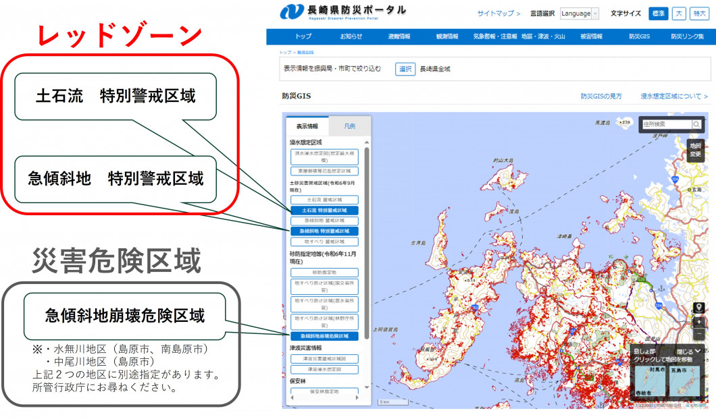Switch to the 凡例 legend tab
Screen dimensions: 716x419
click(349, 126)
